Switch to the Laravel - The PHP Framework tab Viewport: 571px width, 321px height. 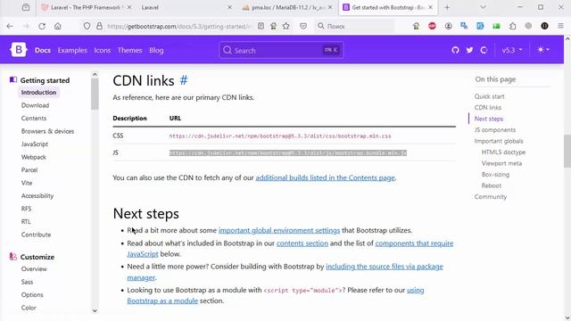86,7
